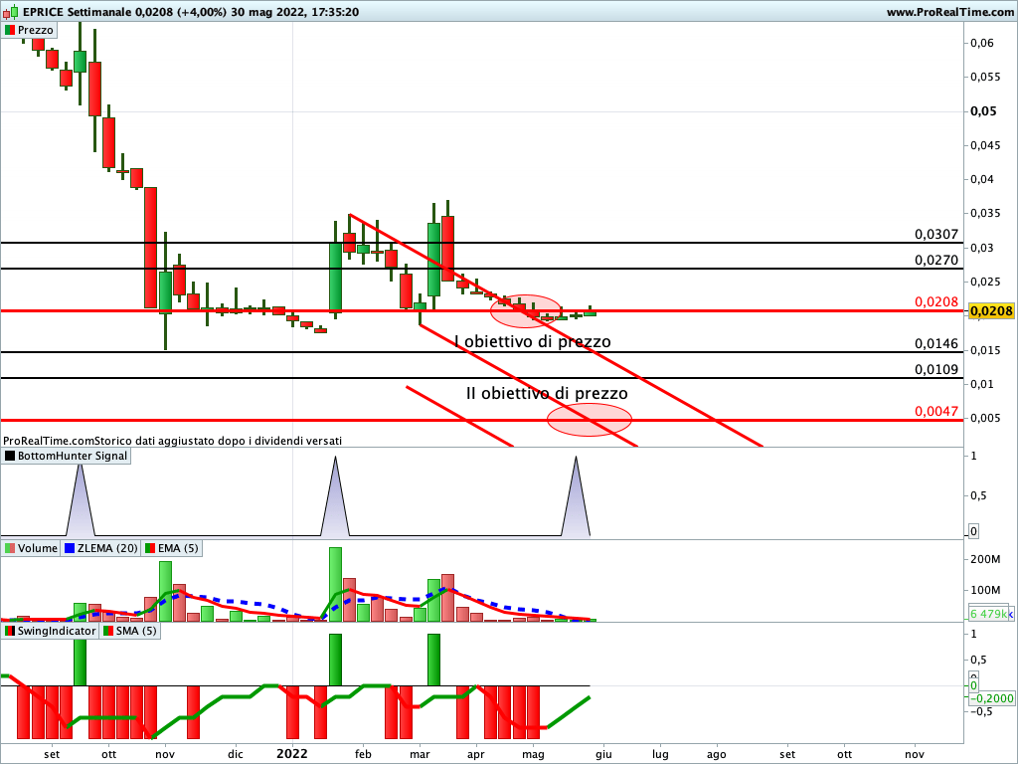1018x764 pixels.
Task: Click the SMA (5) legend icon
Action: (x=107, y=631)
